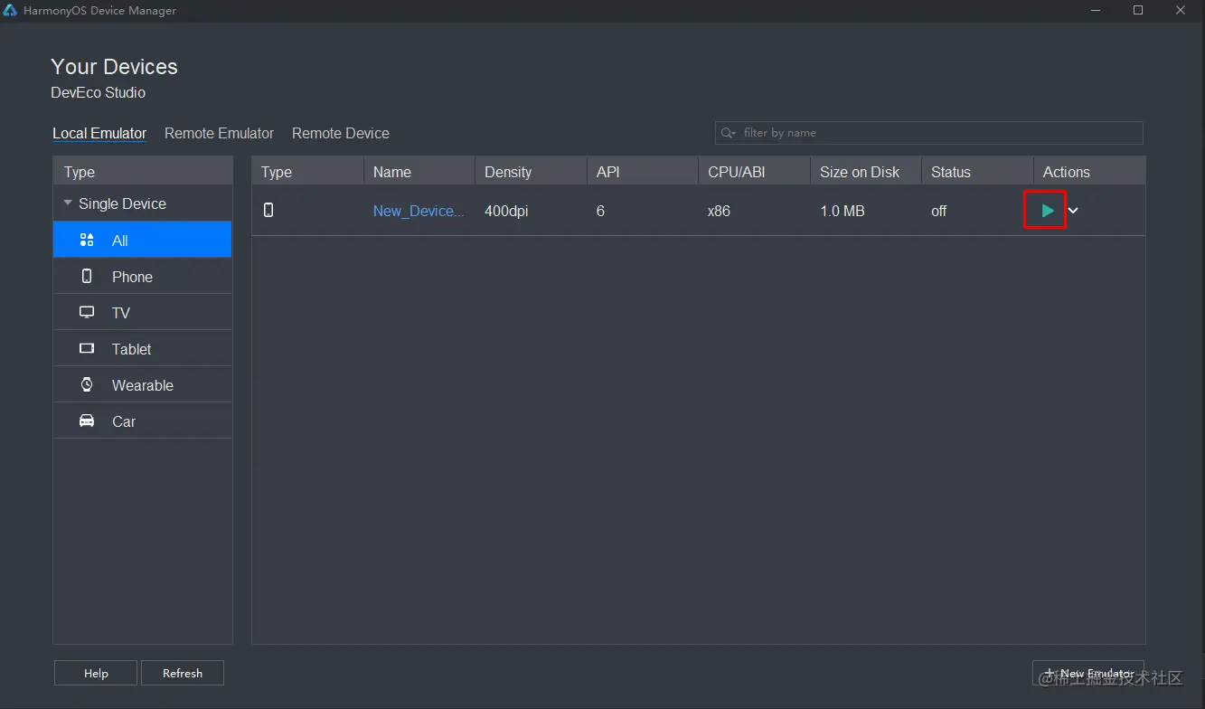This screenshot has width=1205, height=709.
Task: Click the HarmonyOS logo in title bar
Action: pyautogui.click(x=11, y=10)
